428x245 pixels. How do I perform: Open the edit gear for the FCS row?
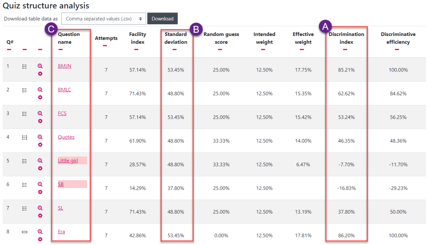(40, 121)
